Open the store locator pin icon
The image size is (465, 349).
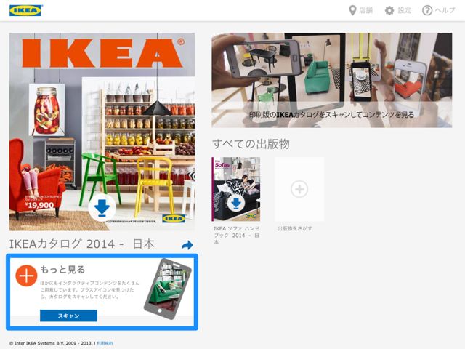pyautogui.click(x=352, y=11)
